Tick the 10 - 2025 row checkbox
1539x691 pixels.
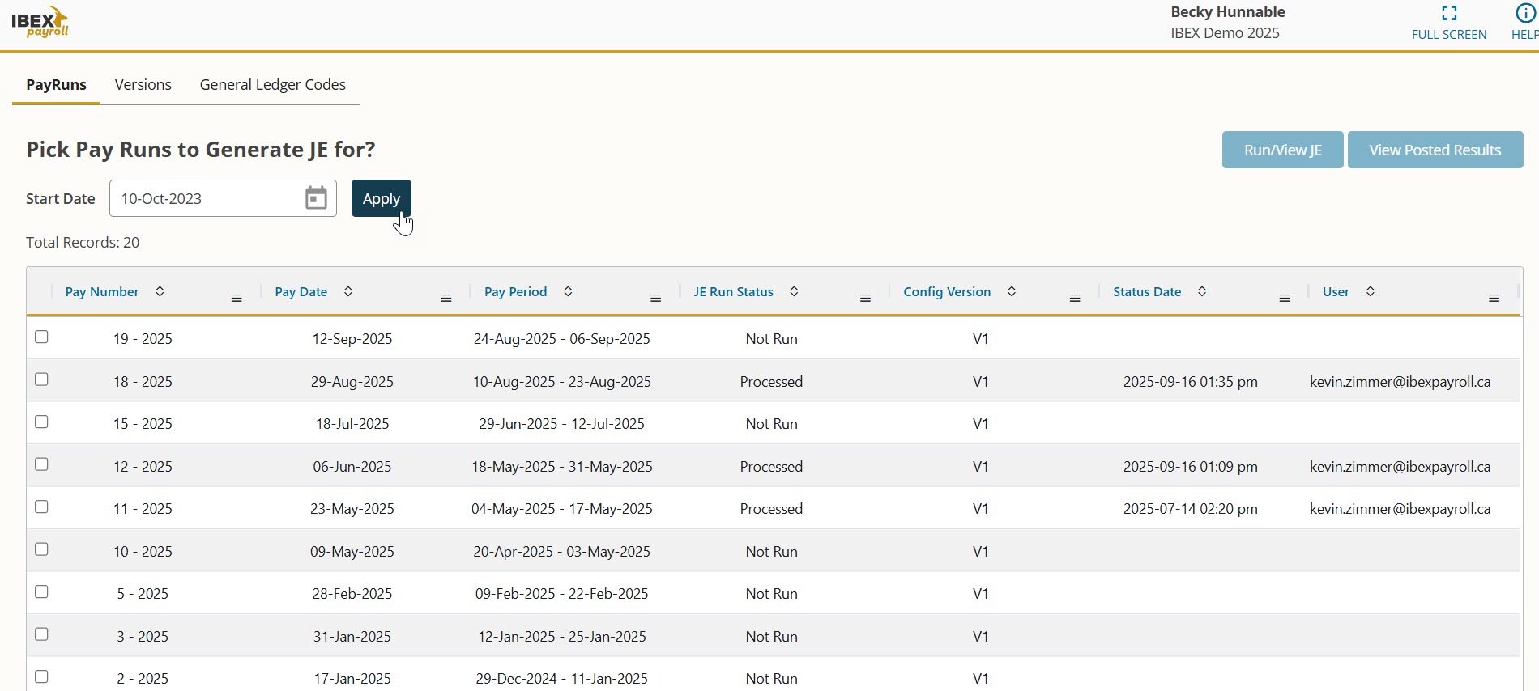(x=42, y=549)
